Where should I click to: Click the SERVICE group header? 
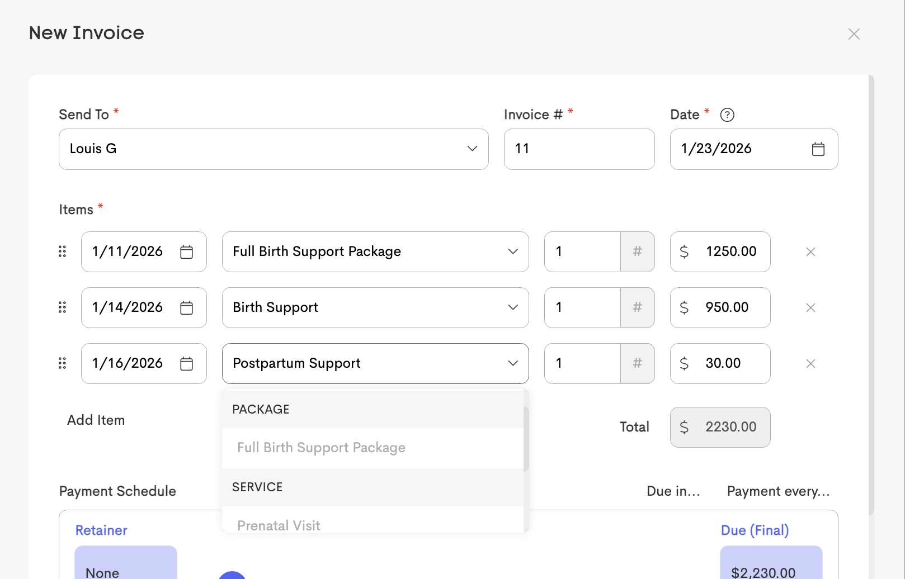click(373, 487)
